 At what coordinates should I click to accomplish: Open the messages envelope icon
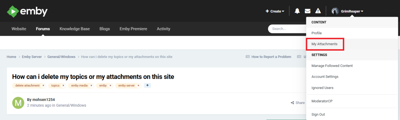pyautogui.click(x=308, y=11)
